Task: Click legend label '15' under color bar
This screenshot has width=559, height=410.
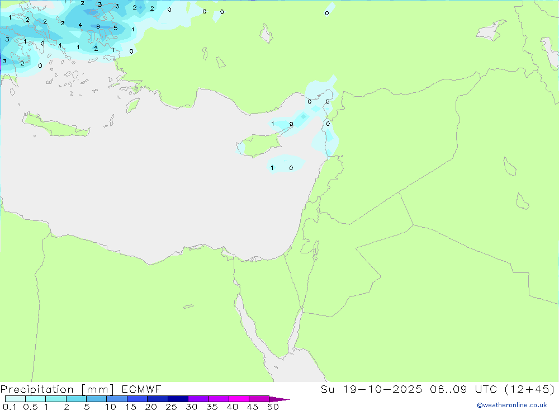Action: 130,407
